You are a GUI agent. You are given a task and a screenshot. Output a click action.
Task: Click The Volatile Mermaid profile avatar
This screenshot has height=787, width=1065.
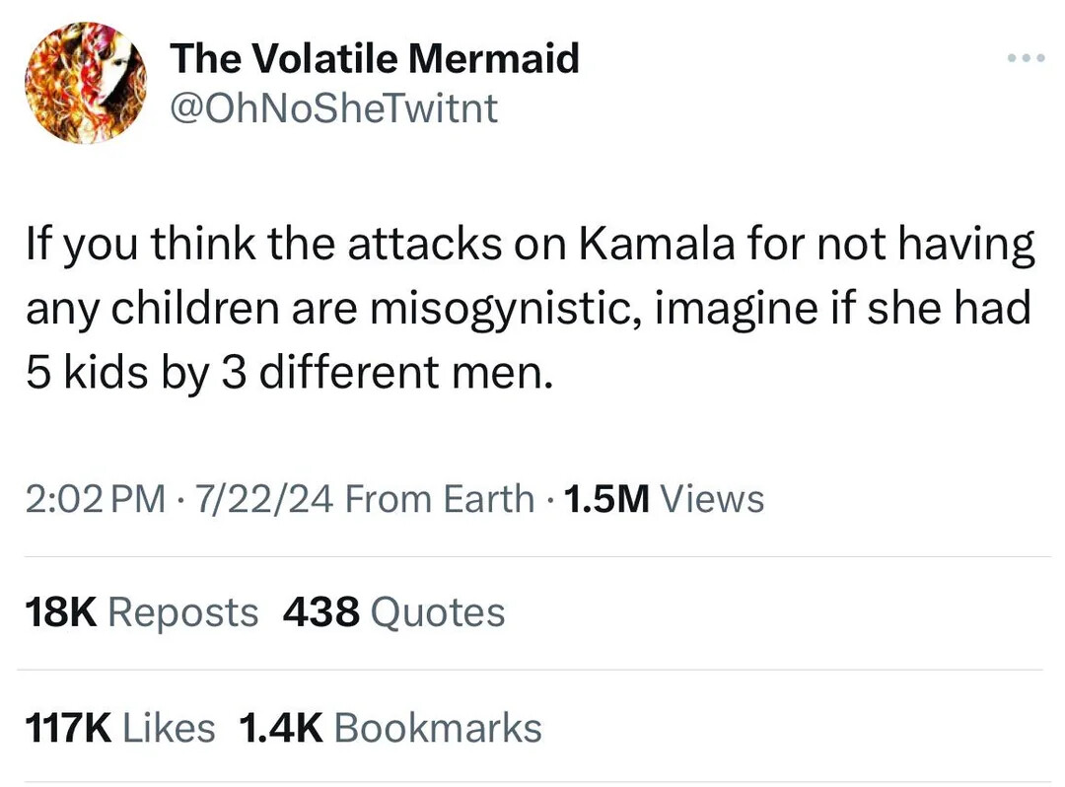point(85,84)
